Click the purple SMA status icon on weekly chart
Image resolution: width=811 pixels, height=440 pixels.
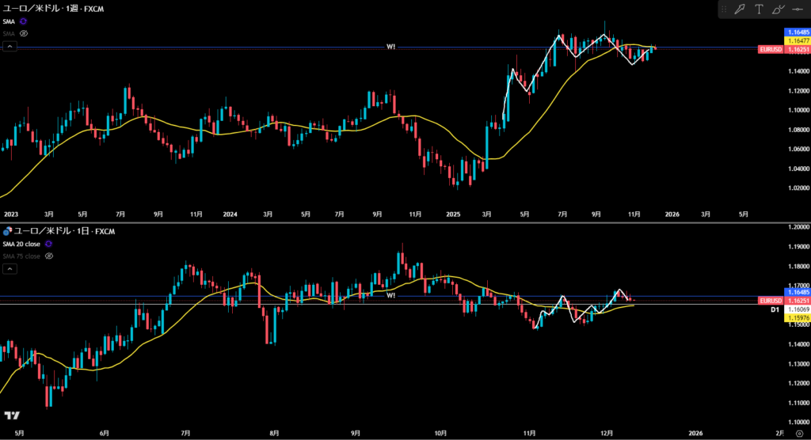coord(22,22)
